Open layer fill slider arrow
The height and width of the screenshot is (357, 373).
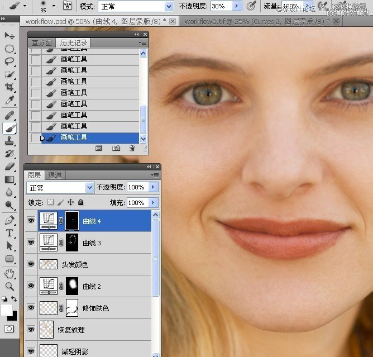pyautogui.click(x=153, y=203)
